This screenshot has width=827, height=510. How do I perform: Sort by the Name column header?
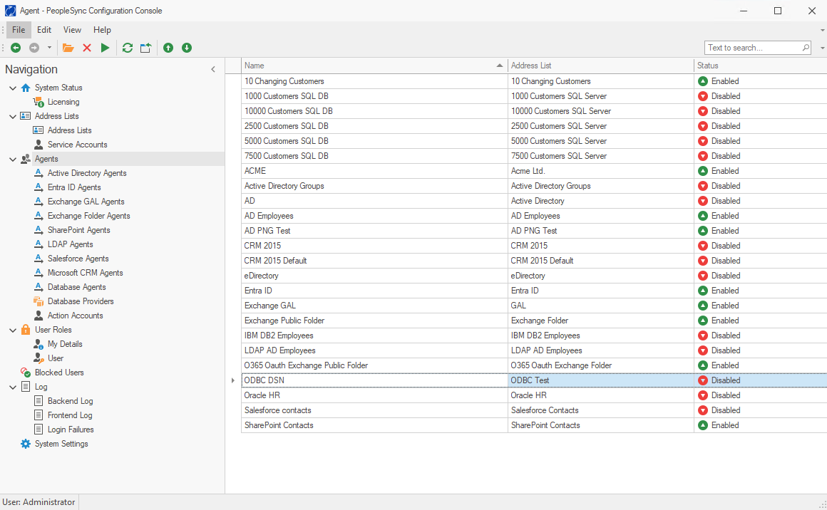click(374, 66)
